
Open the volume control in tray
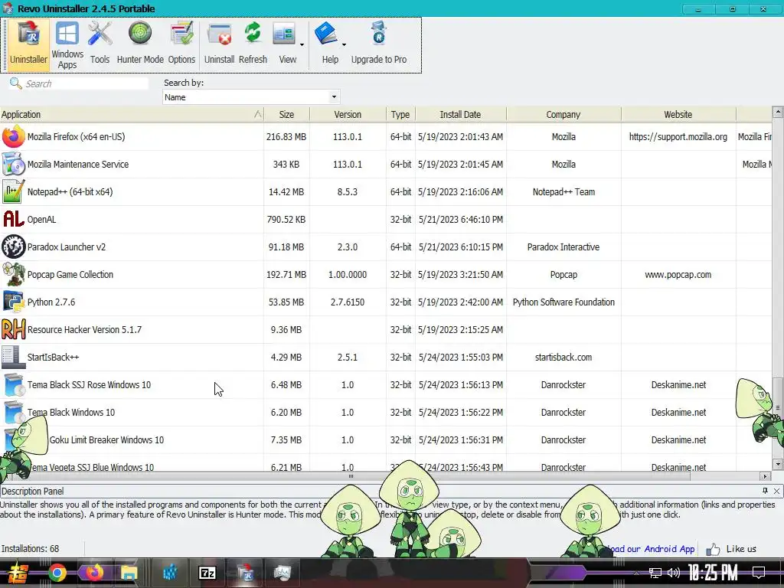point(674,573)
